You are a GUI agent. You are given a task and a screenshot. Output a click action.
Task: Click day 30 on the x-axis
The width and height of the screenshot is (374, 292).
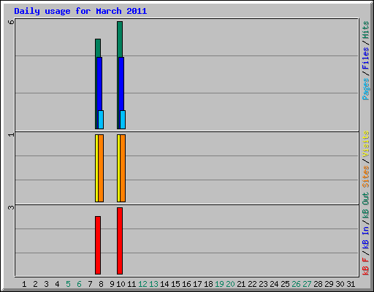click(340, 284)
